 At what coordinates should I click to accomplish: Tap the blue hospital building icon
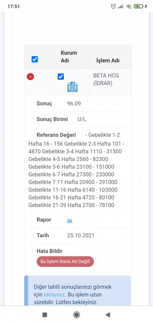pos(73,87)
